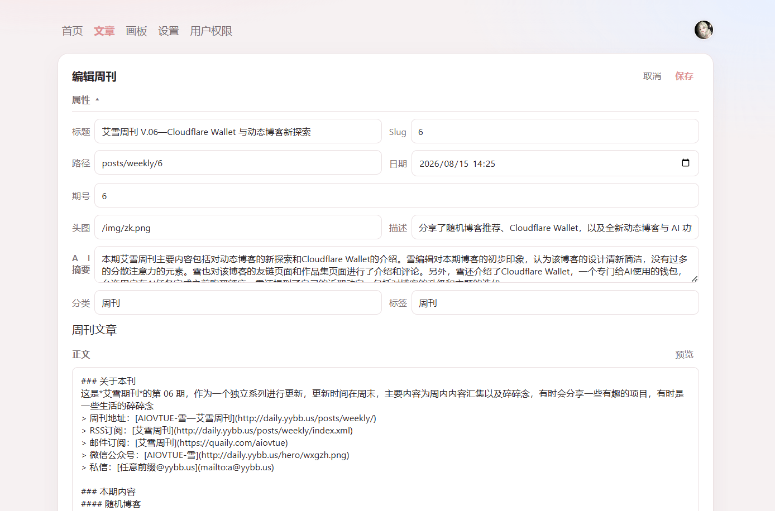Image resolution: width=775 pixels, height=511 pixels.
Task: Click the 属性 section label
Action: [81, 100]
